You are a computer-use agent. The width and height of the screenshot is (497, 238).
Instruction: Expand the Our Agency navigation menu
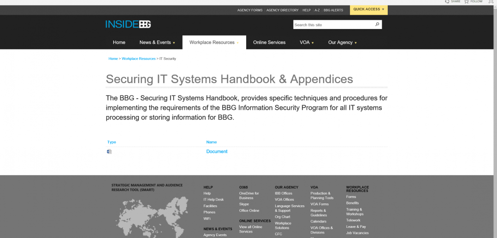[342, 42]
